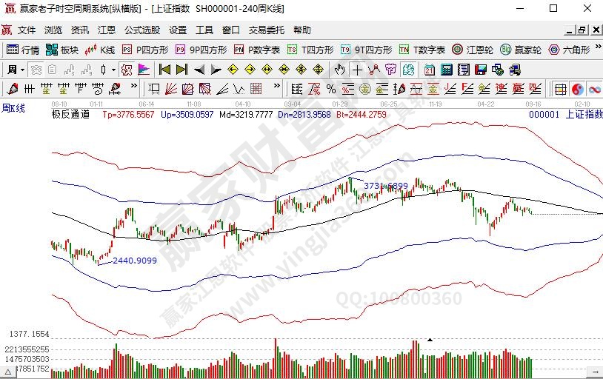Expand the candlestick chart type dropdown arrow
This screenshot has width=603, height=379.
[112, 70]
